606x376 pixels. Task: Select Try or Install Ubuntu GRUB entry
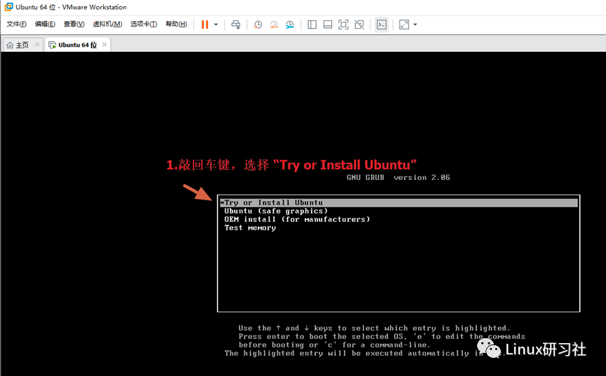pyautogui.click(x=399, y=202)
